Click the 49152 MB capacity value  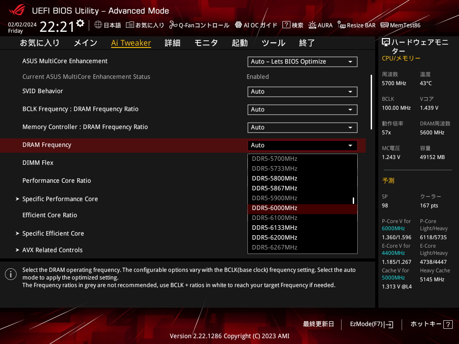coord(433,157)
